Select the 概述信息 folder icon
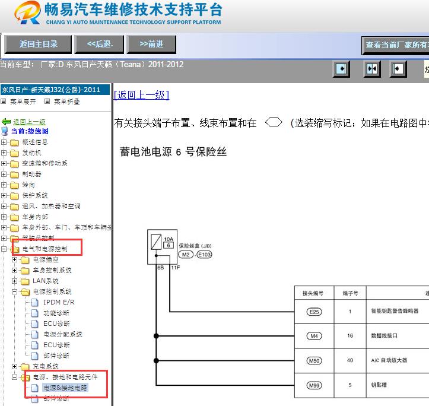This screenshot has height=406, width=429. pyautogui.click(x=14, y=142)
